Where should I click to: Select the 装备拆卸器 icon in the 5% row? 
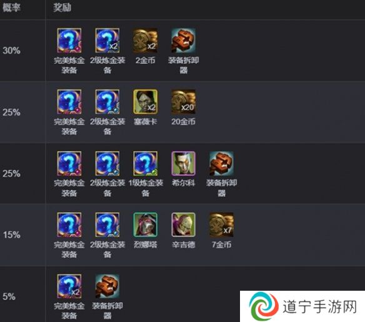107,286
